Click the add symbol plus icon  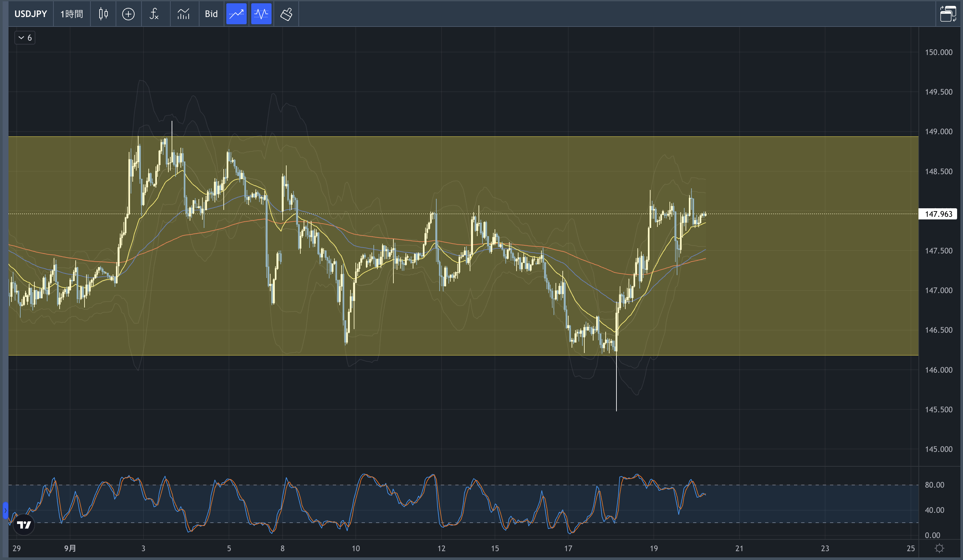pyautogui.click(x=128, y=14)
